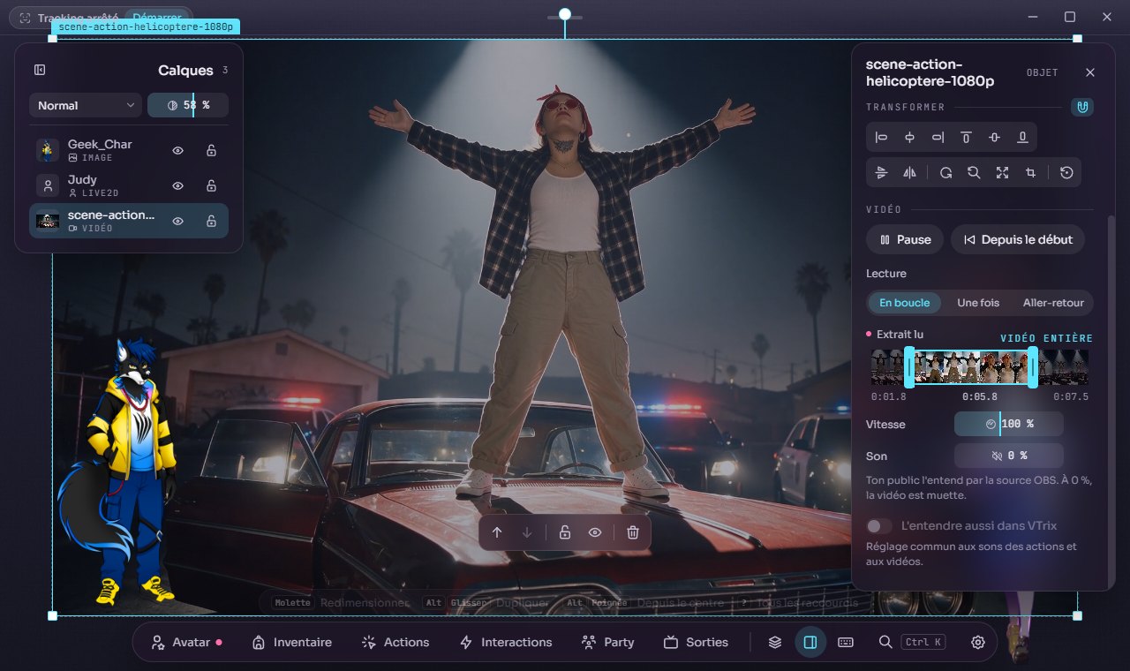
Task: Lock the Geek_Char layer
Action: [211, 150]
